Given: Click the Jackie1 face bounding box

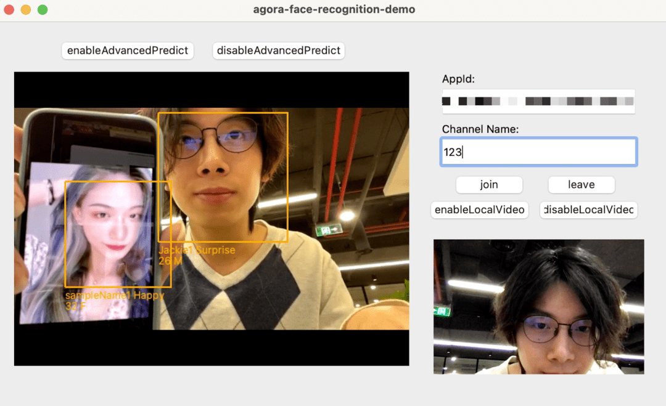Looking at the screenshot, I should point(223,177).
